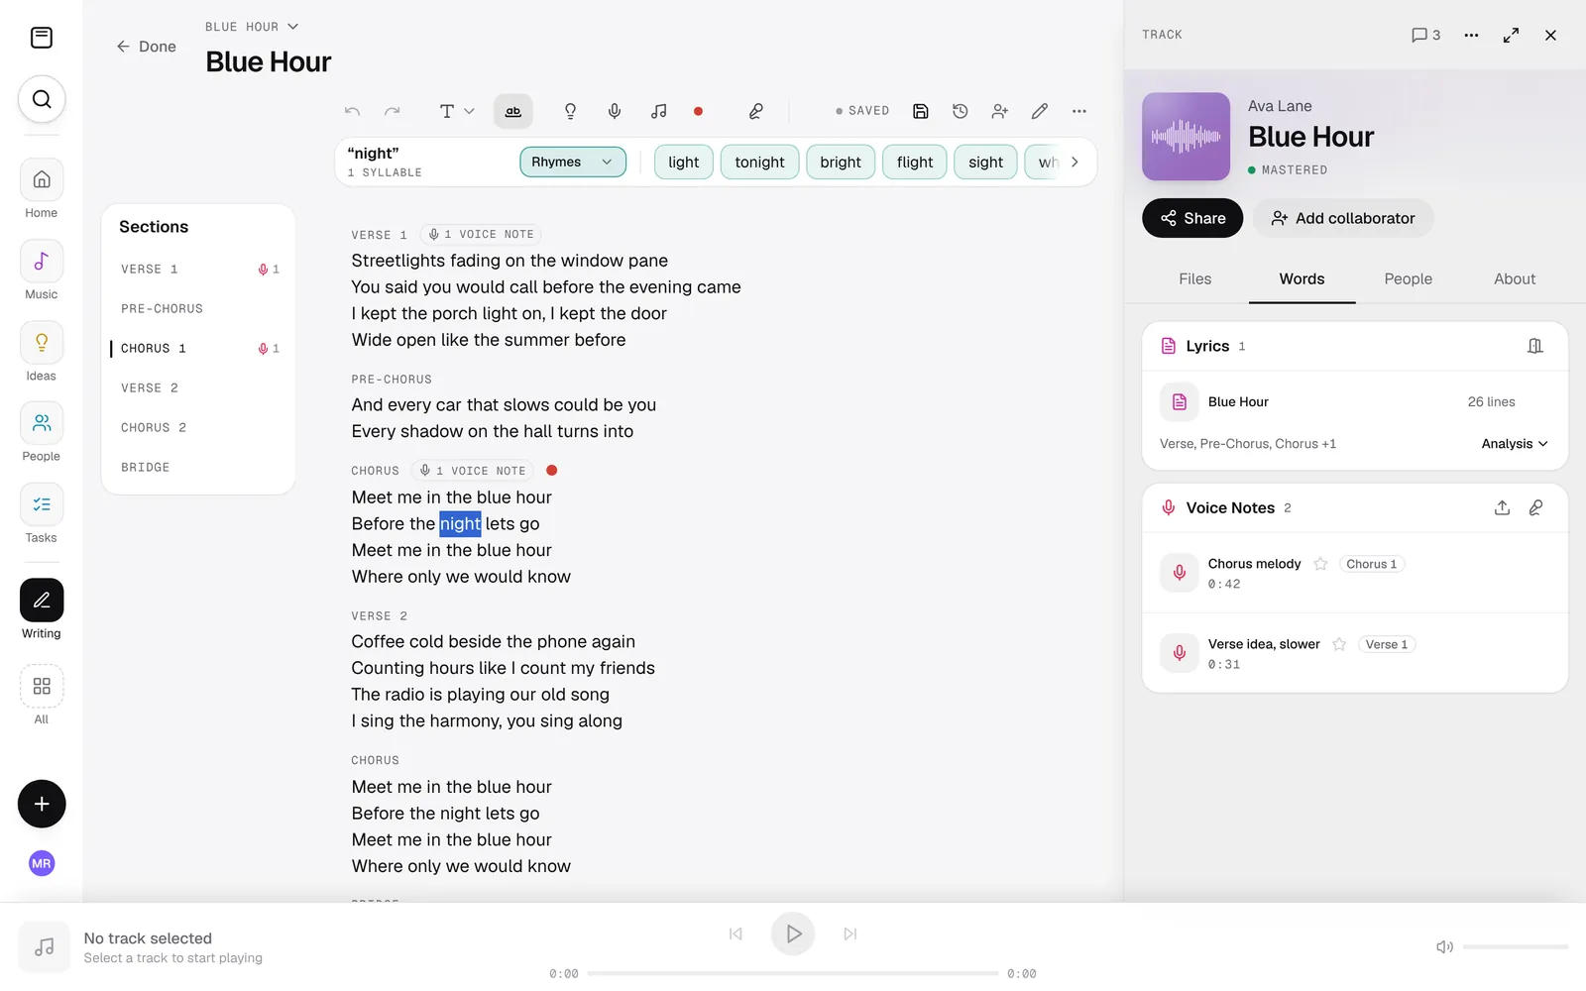Open the search button in the sidebar
The width and height of the screenshot is (1586, 991).
click(x=42, y=99)
